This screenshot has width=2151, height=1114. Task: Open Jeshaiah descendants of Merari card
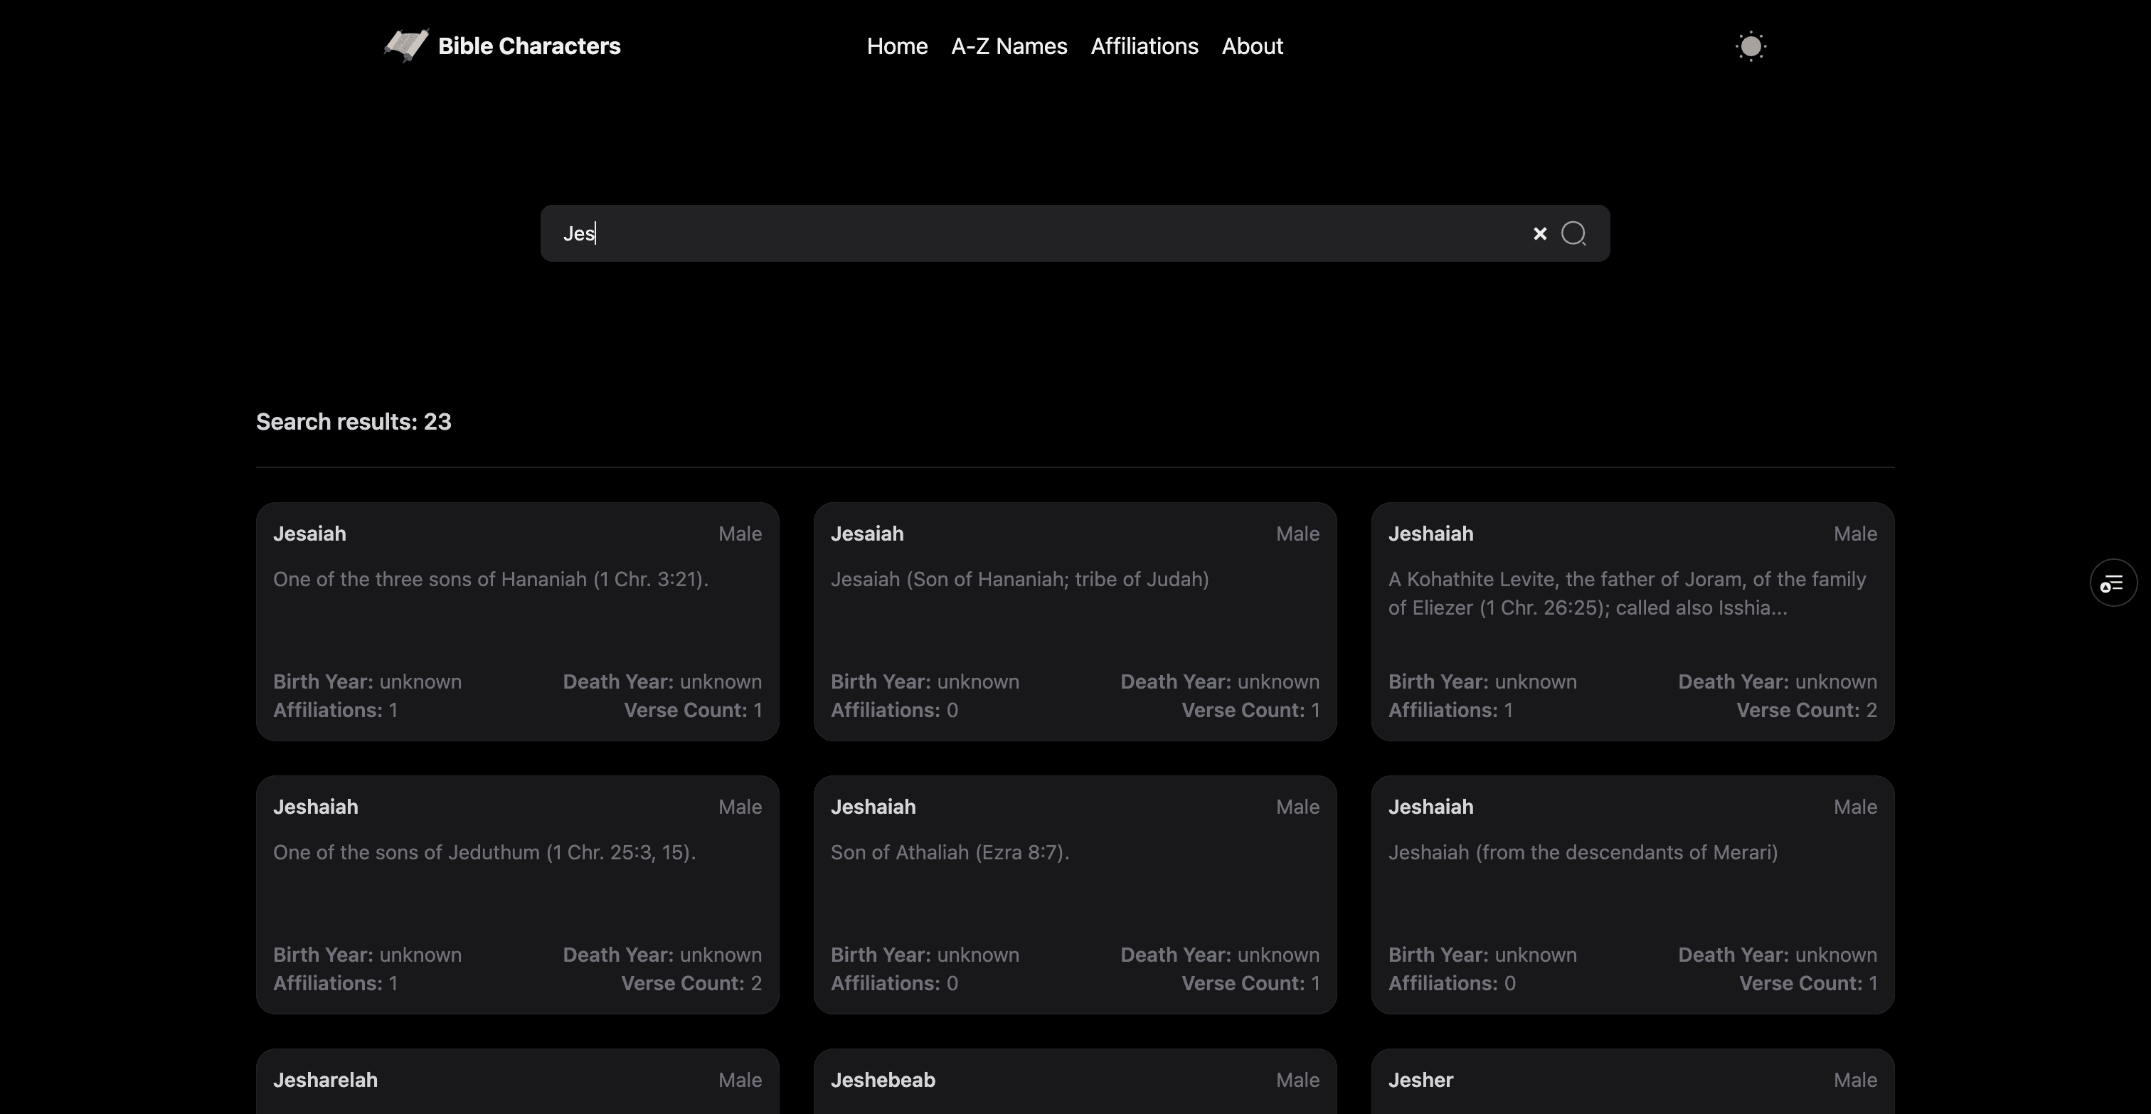[x=1632, y=894]
